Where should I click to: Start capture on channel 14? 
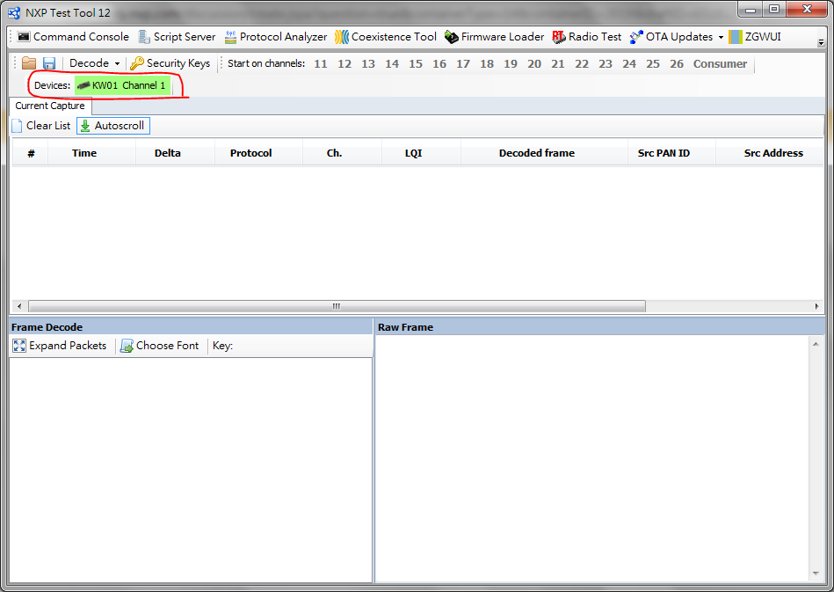click(392, 64)
